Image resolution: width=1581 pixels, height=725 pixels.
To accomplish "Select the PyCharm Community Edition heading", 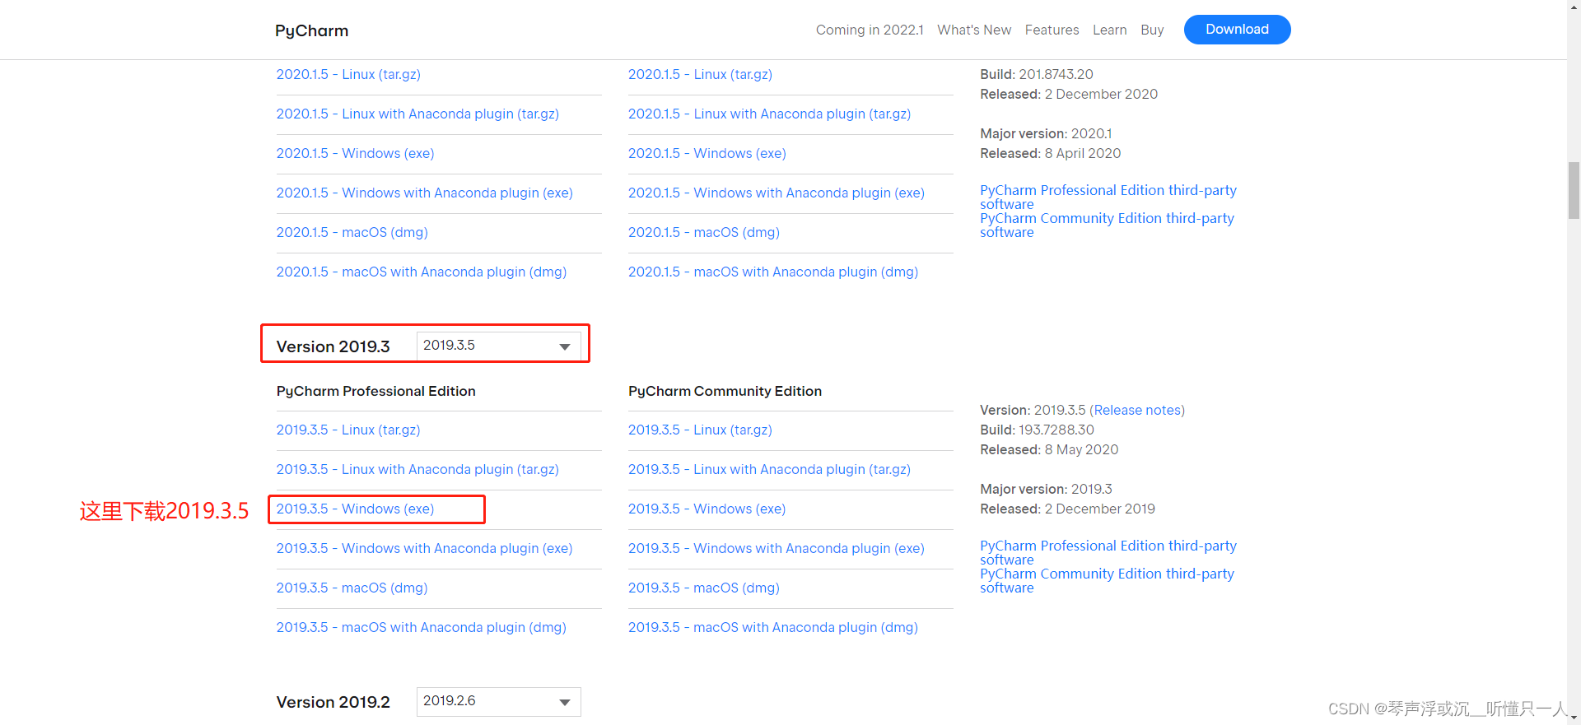I will (725, 391).
